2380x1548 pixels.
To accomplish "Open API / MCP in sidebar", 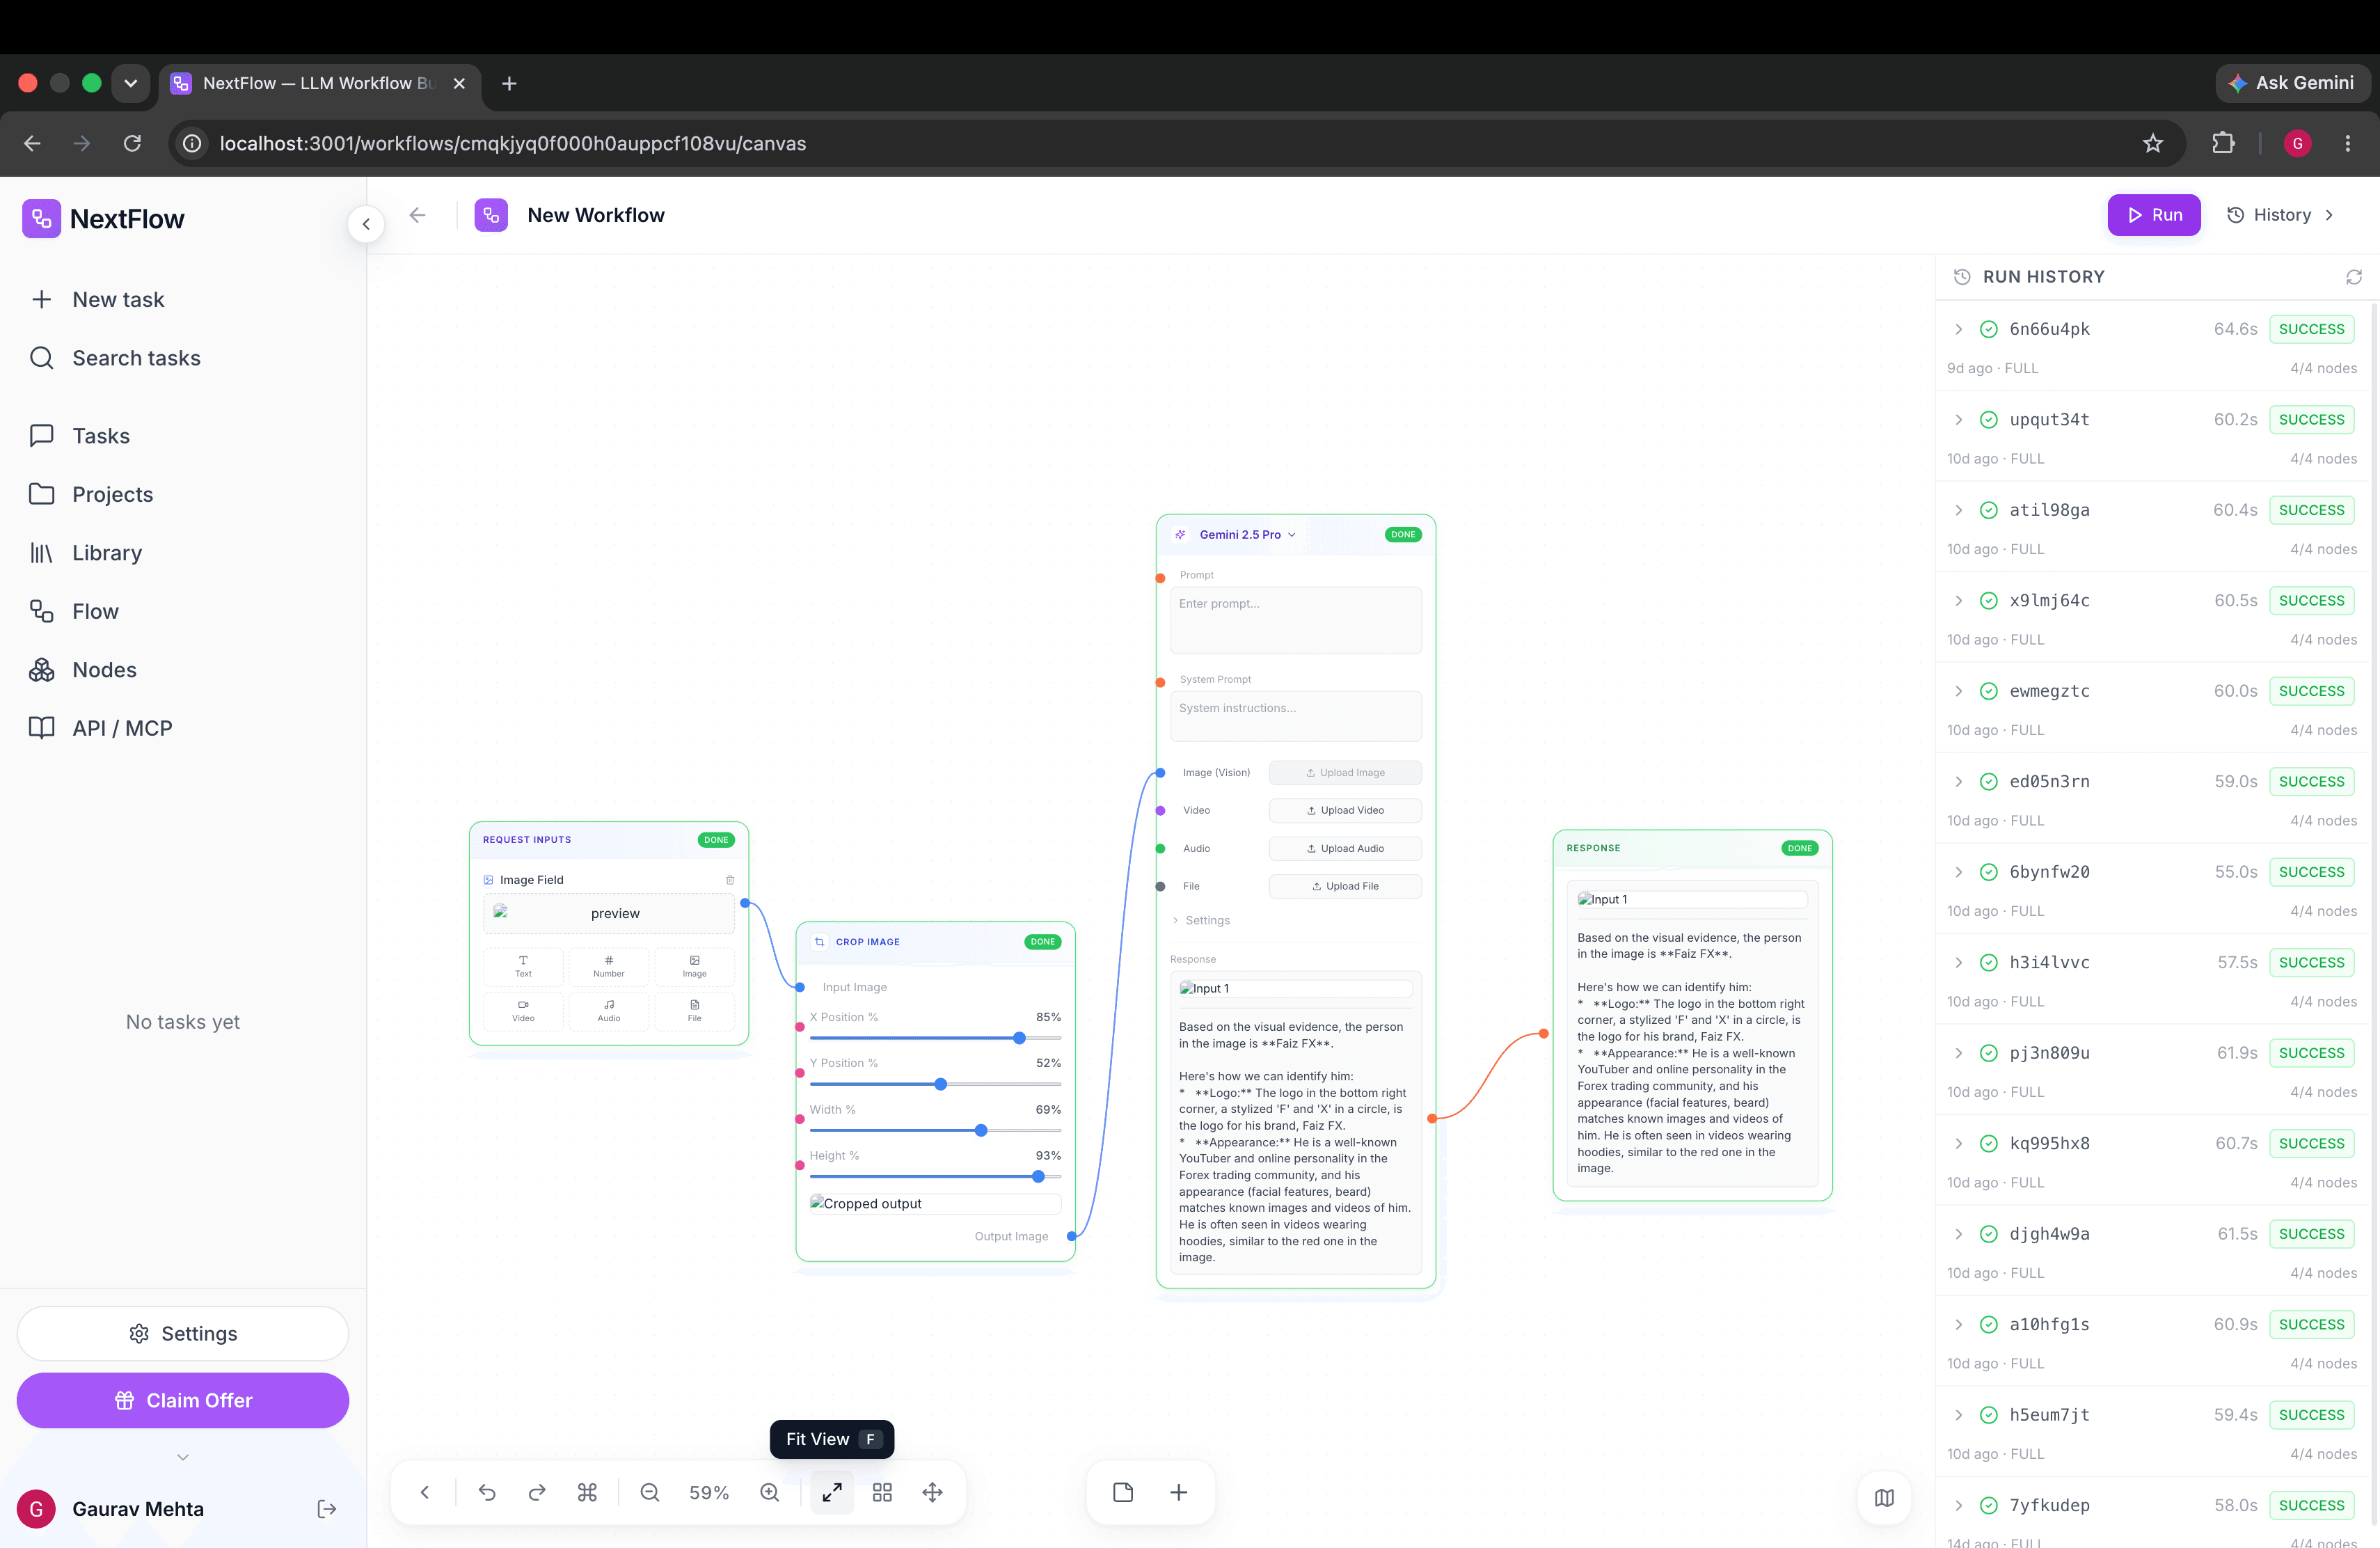I will point(183,728).
